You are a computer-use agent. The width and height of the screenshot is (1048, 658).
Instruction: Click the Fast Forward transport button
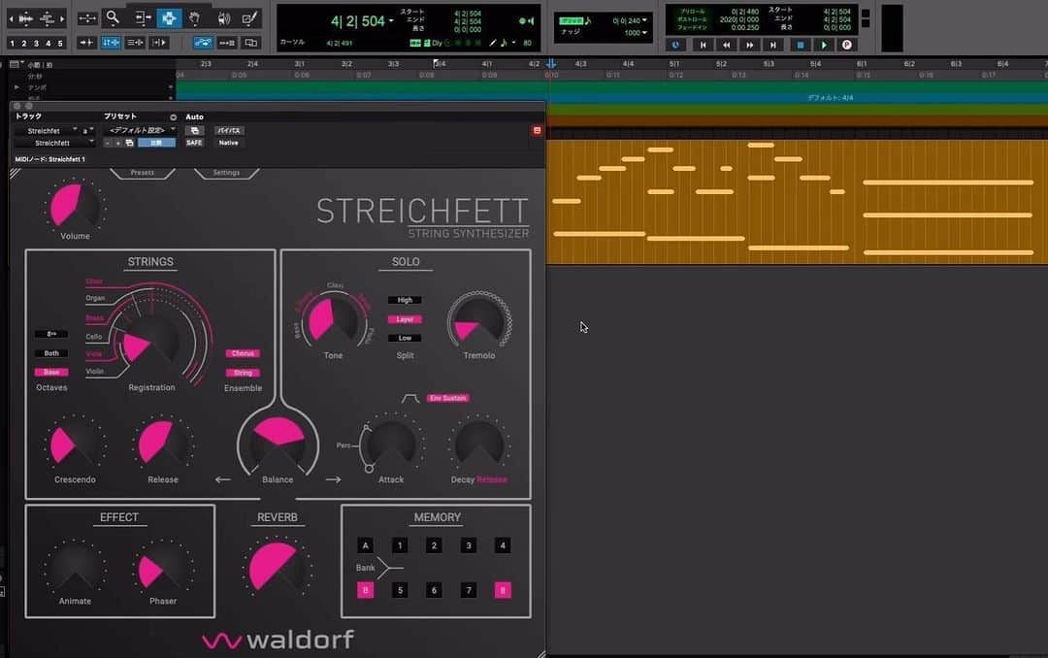point(749,45)
